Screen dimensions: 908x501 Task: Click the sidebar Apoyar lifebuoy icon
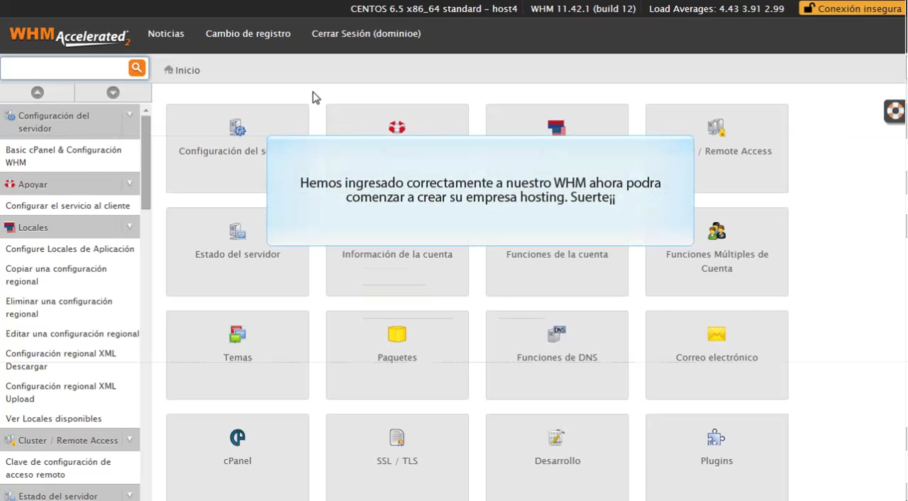tap(9, 184)
